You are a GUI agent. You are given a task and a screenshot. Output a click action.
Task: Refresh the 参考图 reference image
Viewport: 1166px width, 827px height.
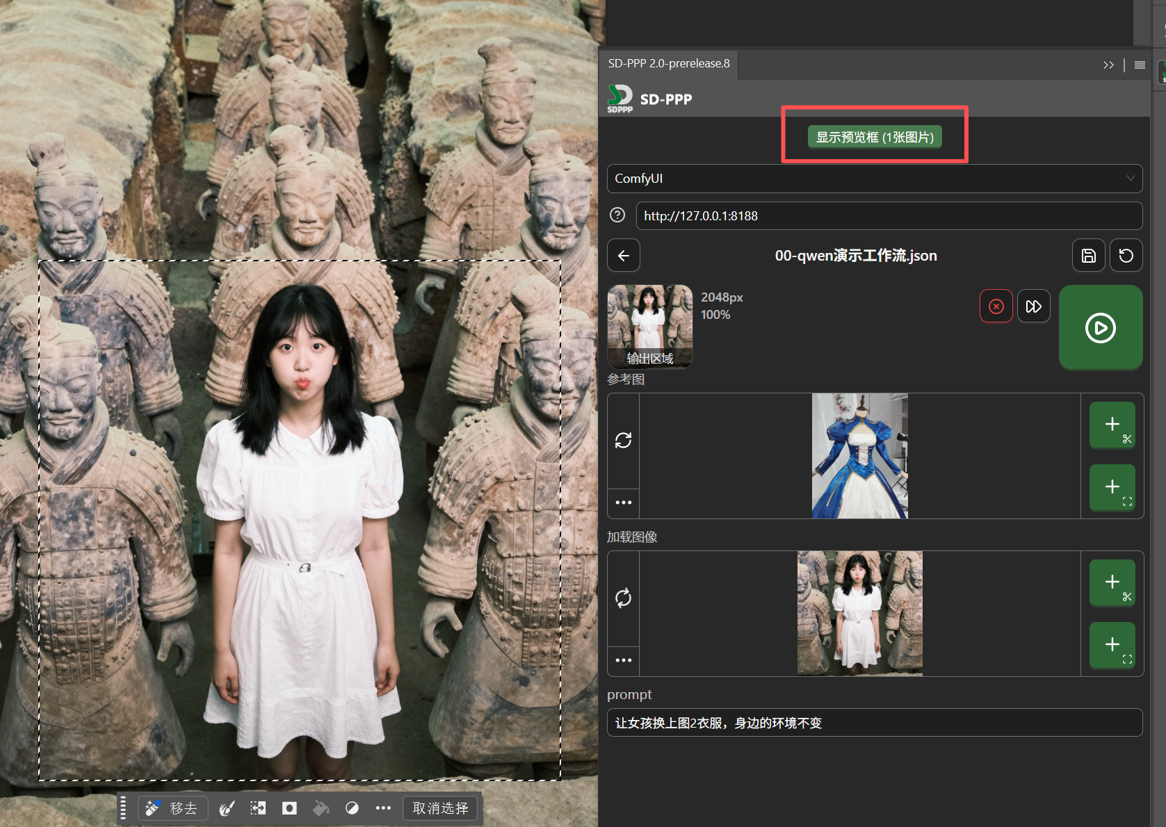click(x=624, y=440)
